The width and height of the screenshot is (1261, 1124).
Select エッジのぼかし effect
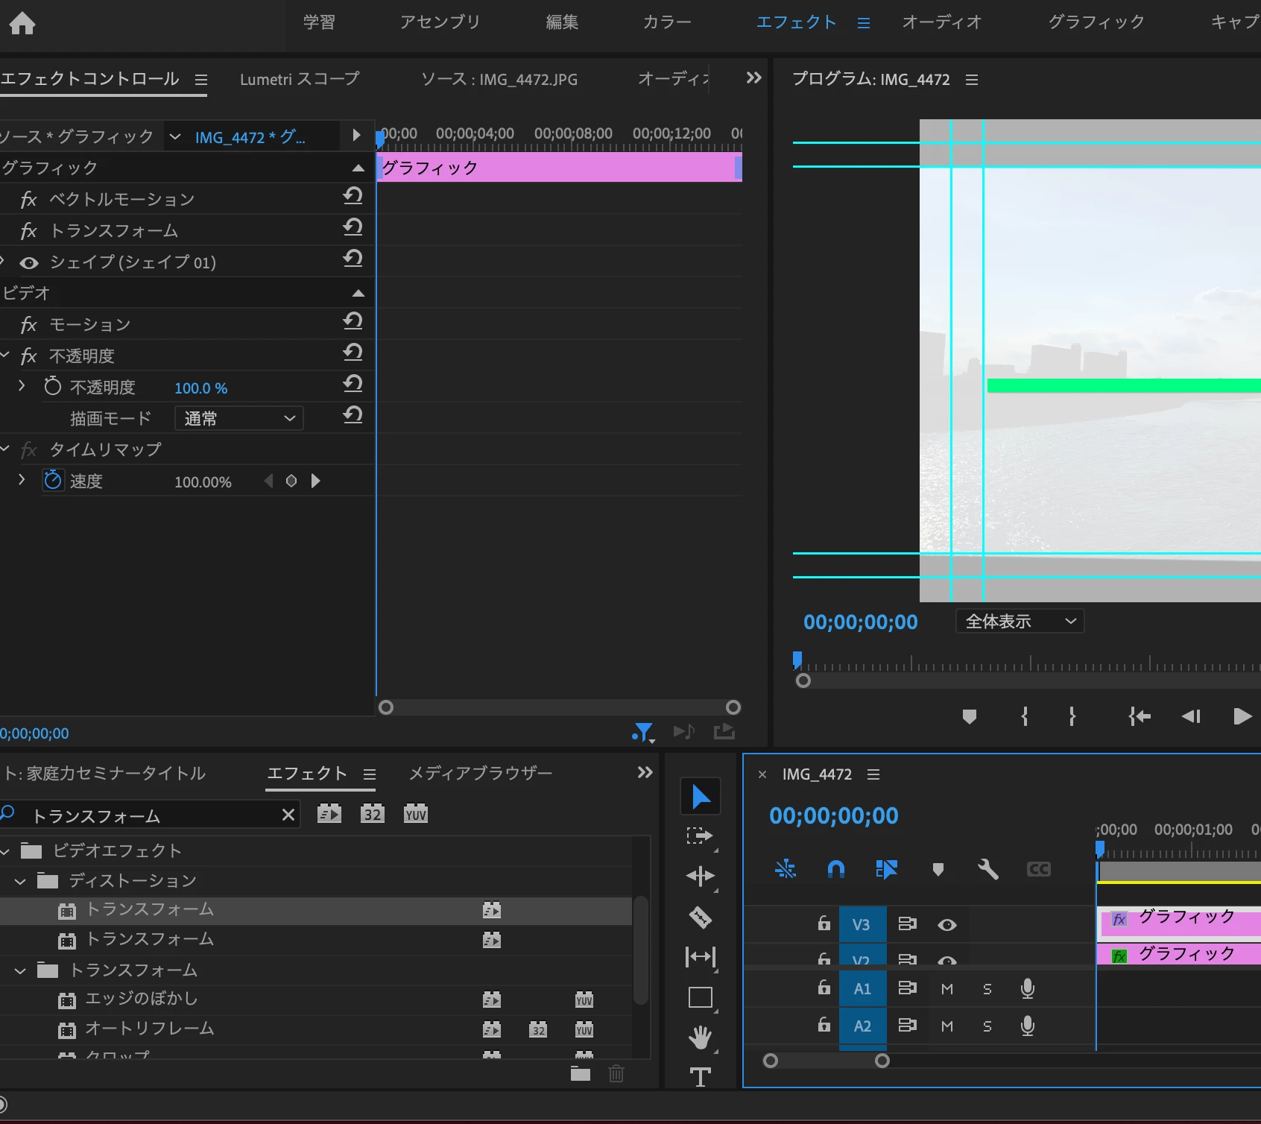click(142, 999)
